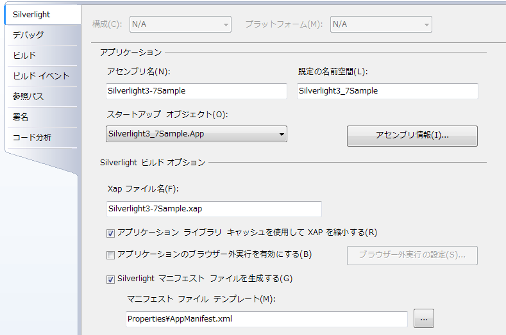Open the プラットフォーム platform dropdown
Viewport: 506px width, 335px height.
tap(381, 24)
